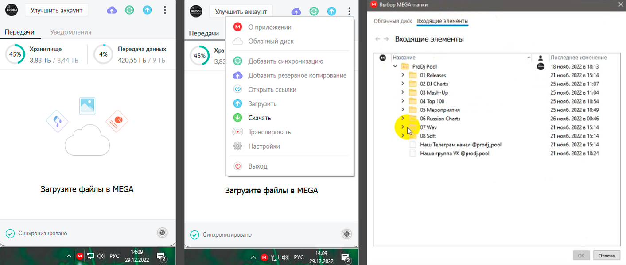626x265 pixels.
Task: Click the red MEGA icon beside О приложении
Action: pyautogui.click(x=238, y=27)
